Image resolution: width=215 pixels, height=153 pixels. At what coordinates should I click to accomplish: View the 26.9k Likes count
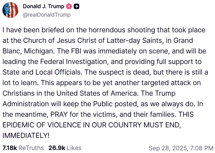[57, 148]
